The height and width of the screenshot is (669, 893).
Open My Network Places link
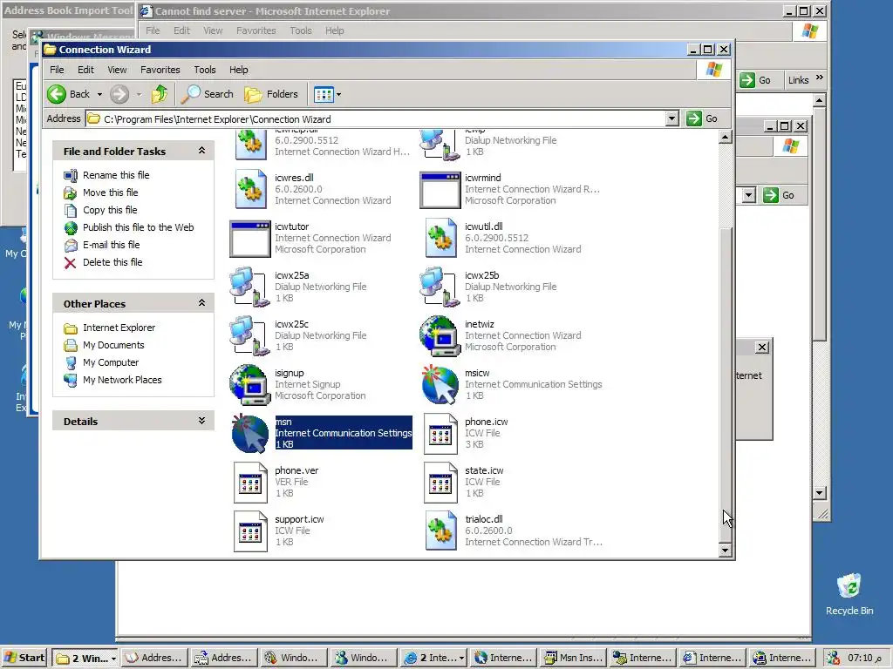click(x=122, y=380)
